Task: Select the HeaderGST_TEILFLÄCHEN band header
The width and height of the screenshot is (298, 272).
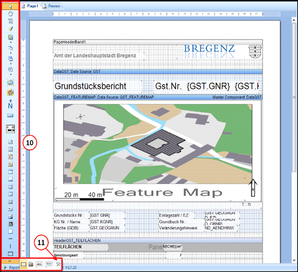Action: pyautogui.click(x=158, y=241)
